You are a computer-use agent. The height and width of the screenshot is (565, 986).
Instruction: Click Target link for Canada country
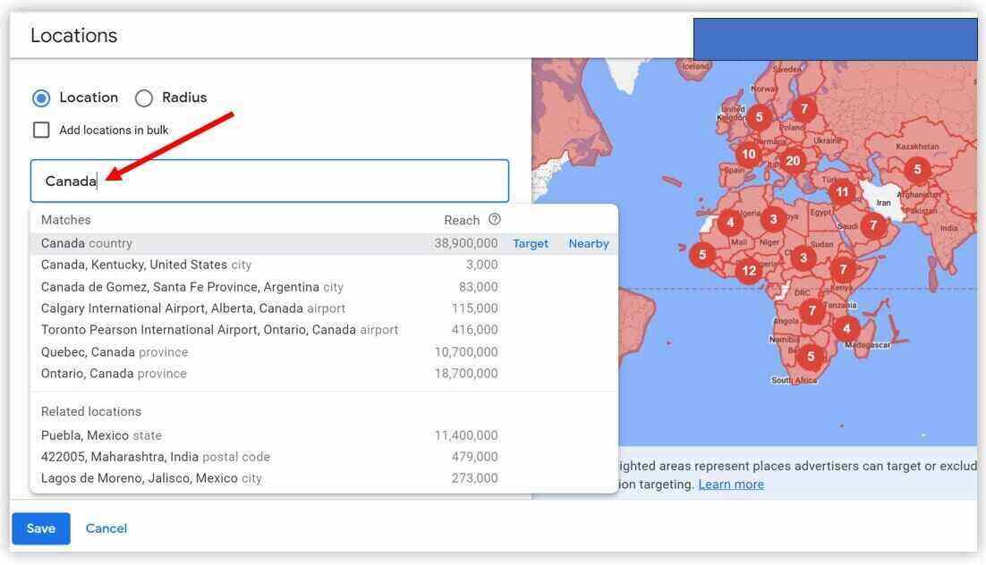530,244
